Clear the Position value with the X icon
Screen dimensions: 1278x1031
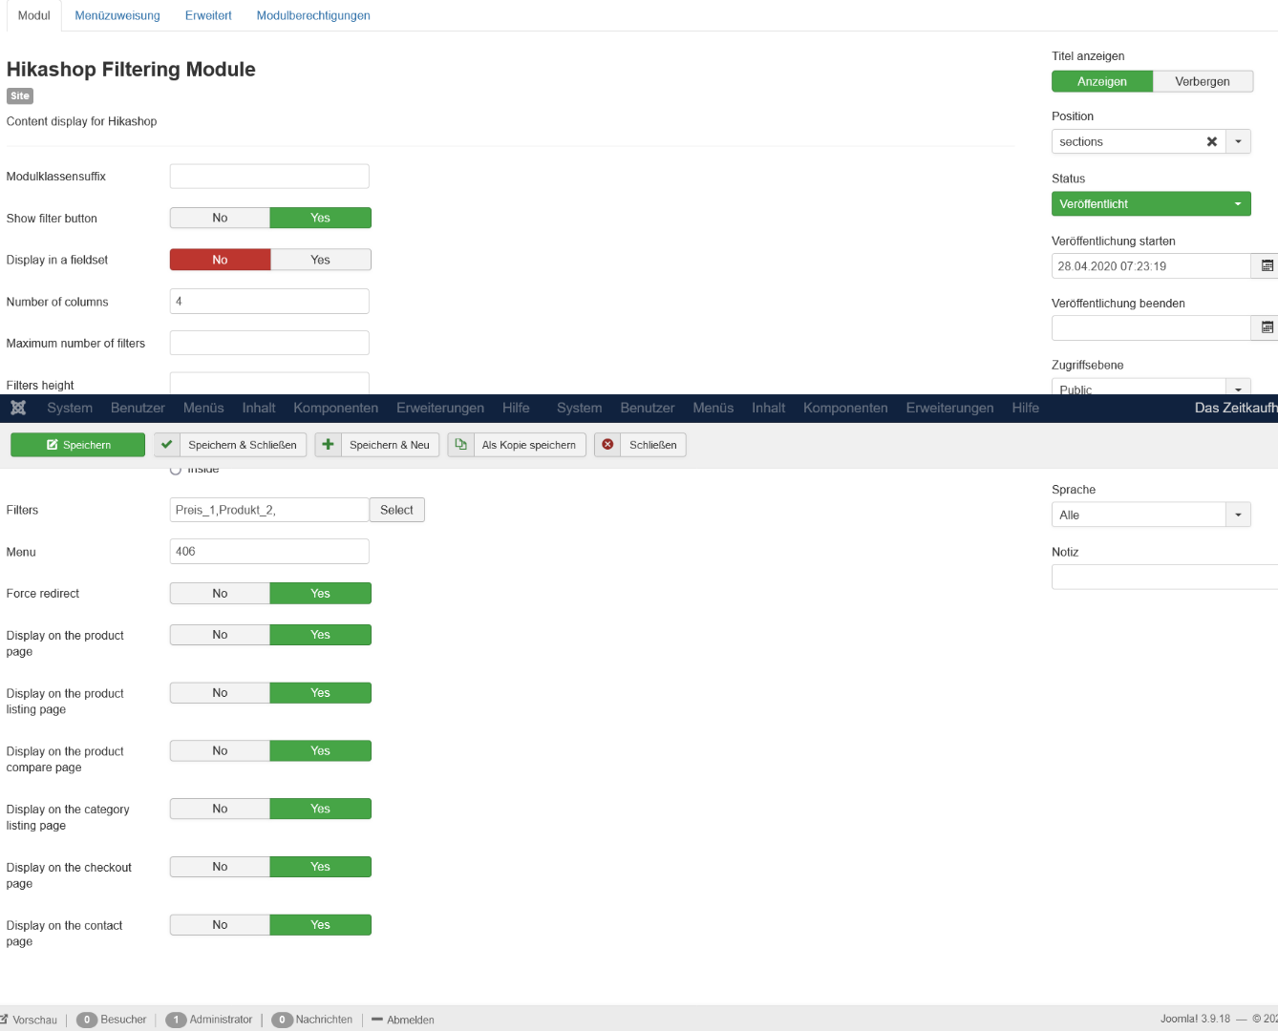(x=1212, y=141)
